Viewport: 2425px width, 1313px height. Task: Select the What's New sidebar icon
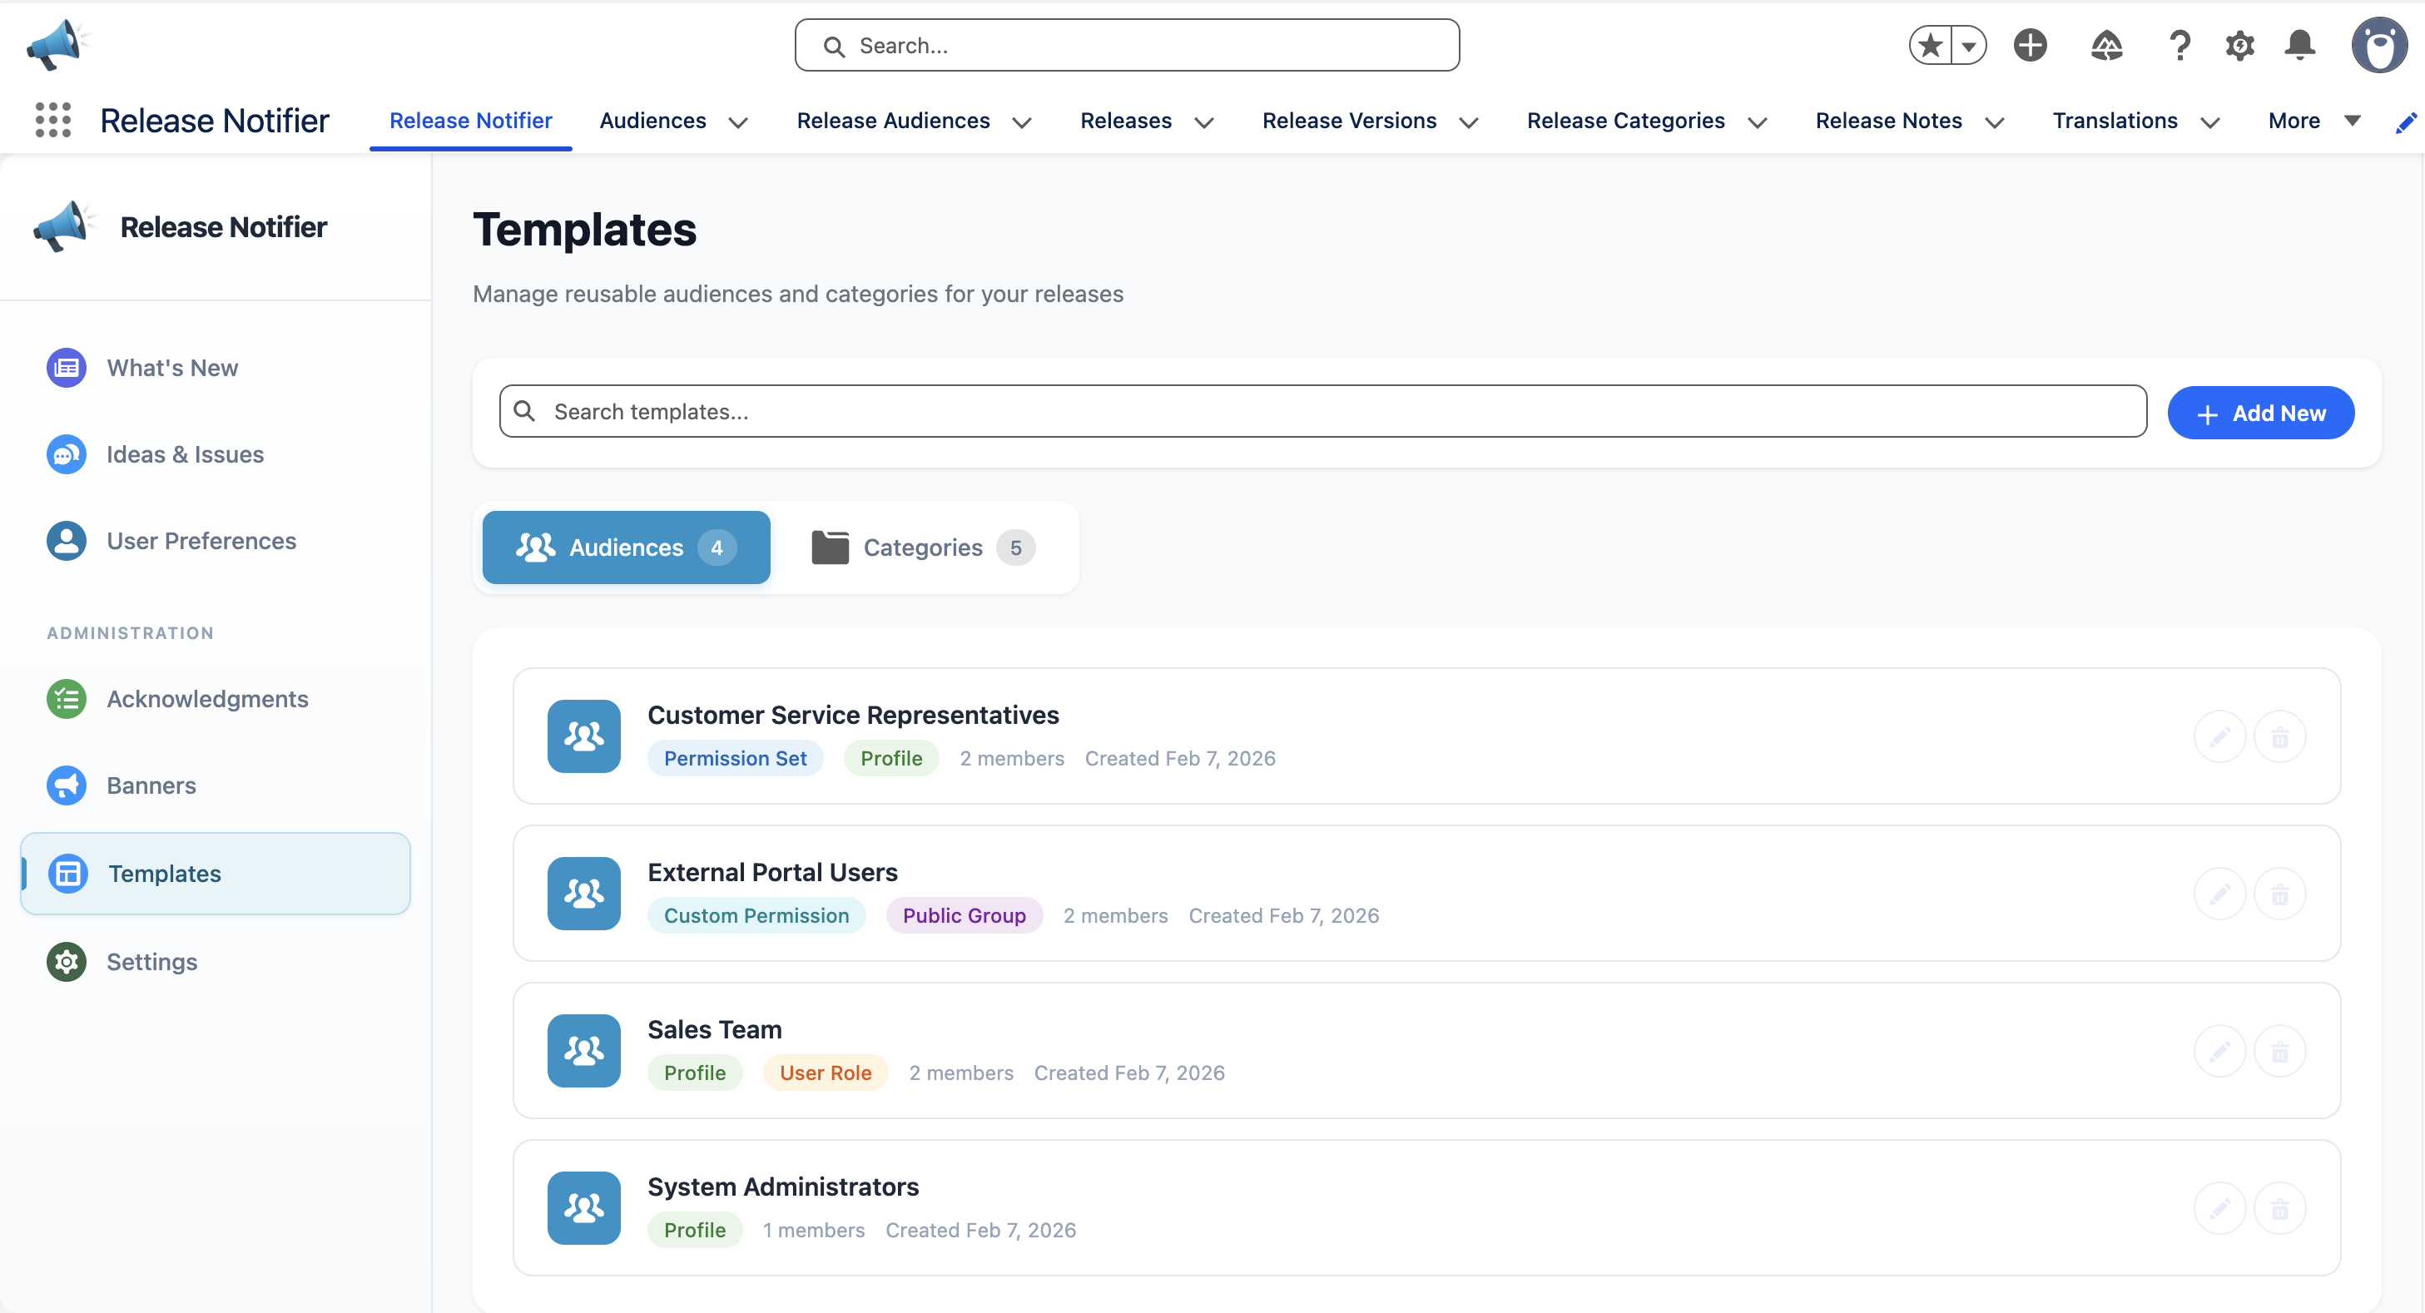(66, 367)
